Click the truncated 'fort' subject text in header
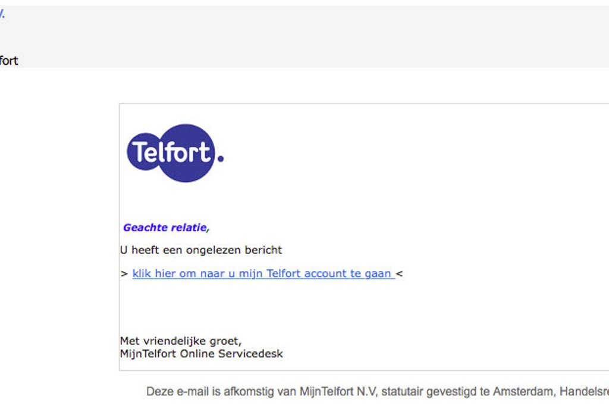This screenshot has width=609, height=406. coord(8,61)
